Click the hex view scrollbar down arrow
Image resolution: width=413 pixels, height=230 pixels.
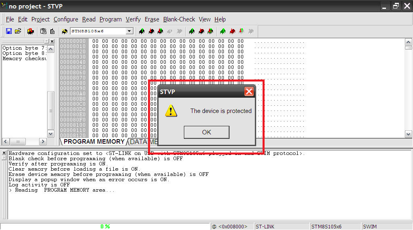[408, 134]
